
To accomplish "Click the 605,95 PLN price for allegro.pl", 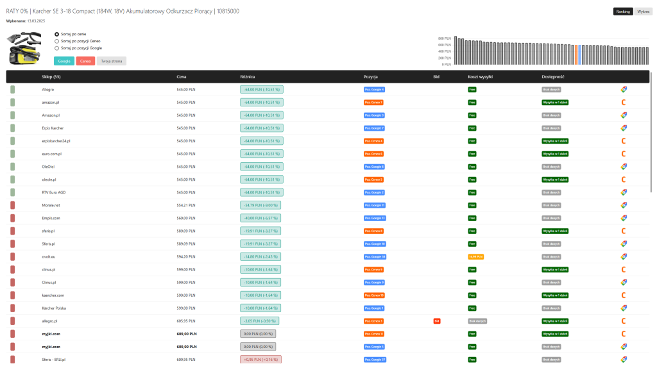I will 185,321.
